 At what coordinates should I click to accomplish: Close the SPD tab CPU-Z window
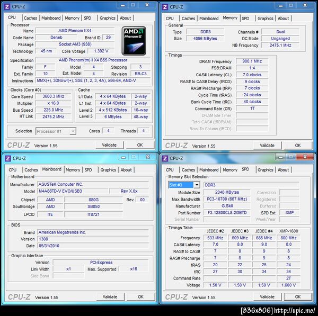305,157
